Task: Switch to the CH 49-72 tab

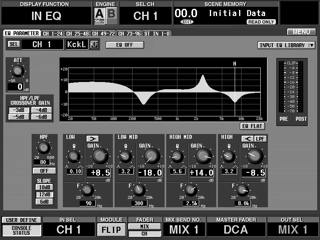Action: 103,34
